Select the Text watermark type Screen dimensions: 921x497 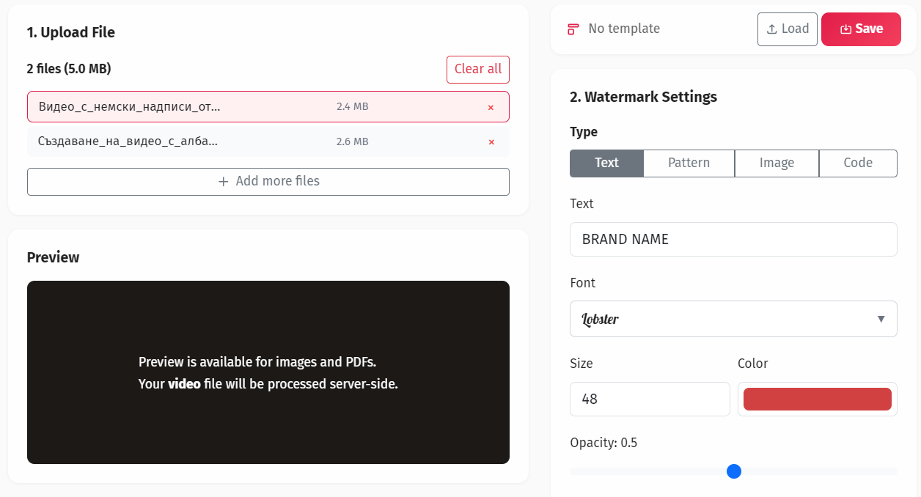click(x=606, y=163)
